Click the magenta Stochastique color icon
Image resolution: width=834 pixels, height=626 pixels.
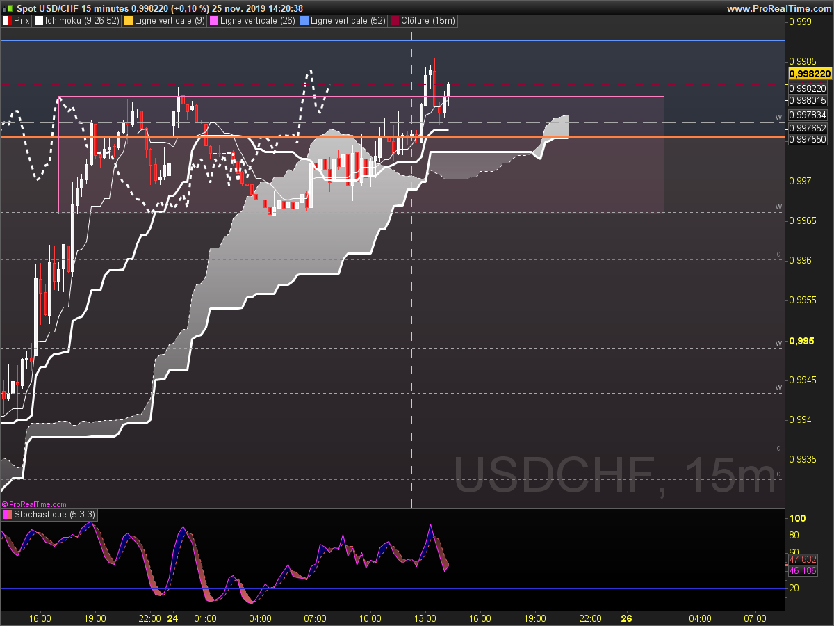click(x=8, y=515)
